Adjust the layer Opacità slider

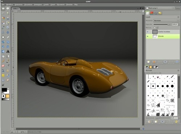point(162,24)
